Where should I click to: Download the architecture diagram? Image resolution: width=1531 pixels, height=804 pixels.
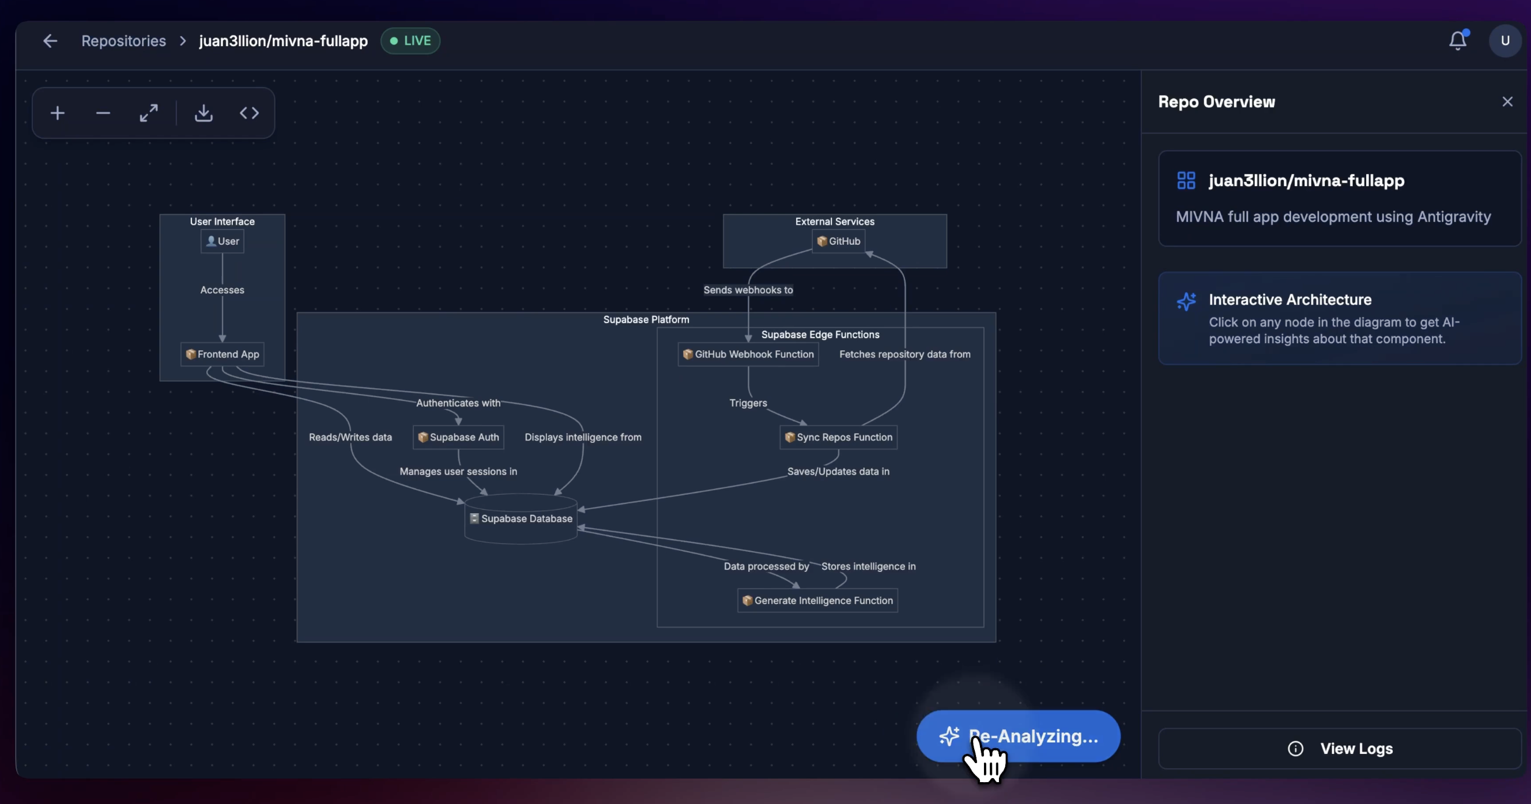(x=203, y=112)
